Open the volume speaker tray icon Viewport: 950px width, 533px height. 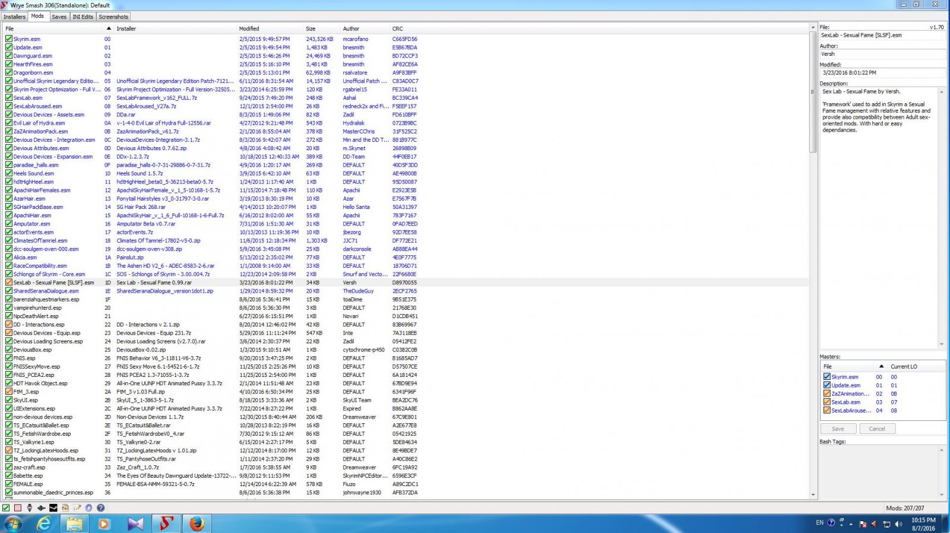click(x=898, y=524)
